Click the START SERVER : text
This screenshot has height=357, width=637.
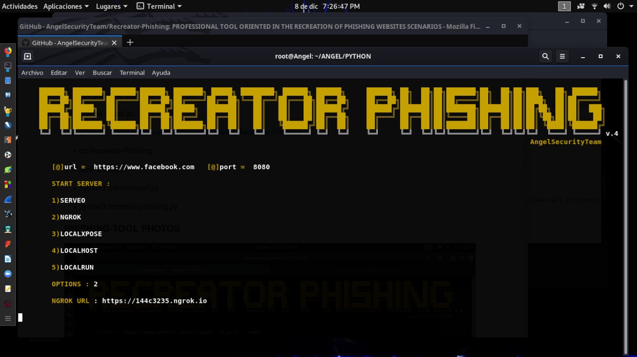click(x=81, y=184)
